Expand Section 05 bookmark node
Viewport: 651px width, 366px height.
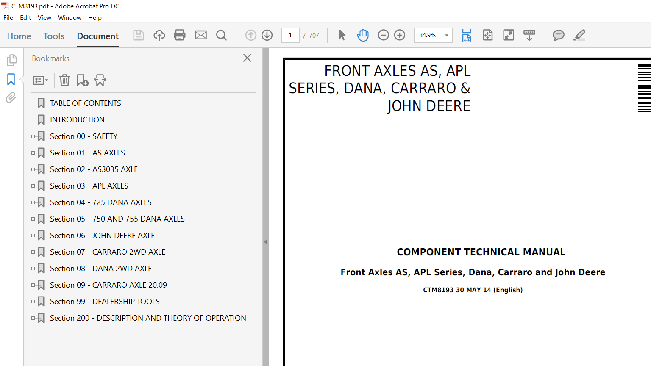pyautogui.click(x=33, y=219)
